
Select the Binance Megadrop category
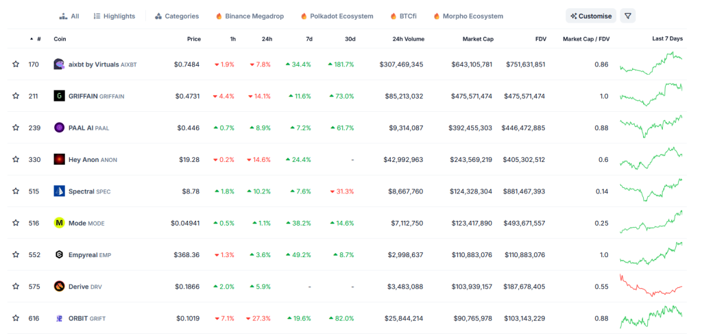coord(250,16)
